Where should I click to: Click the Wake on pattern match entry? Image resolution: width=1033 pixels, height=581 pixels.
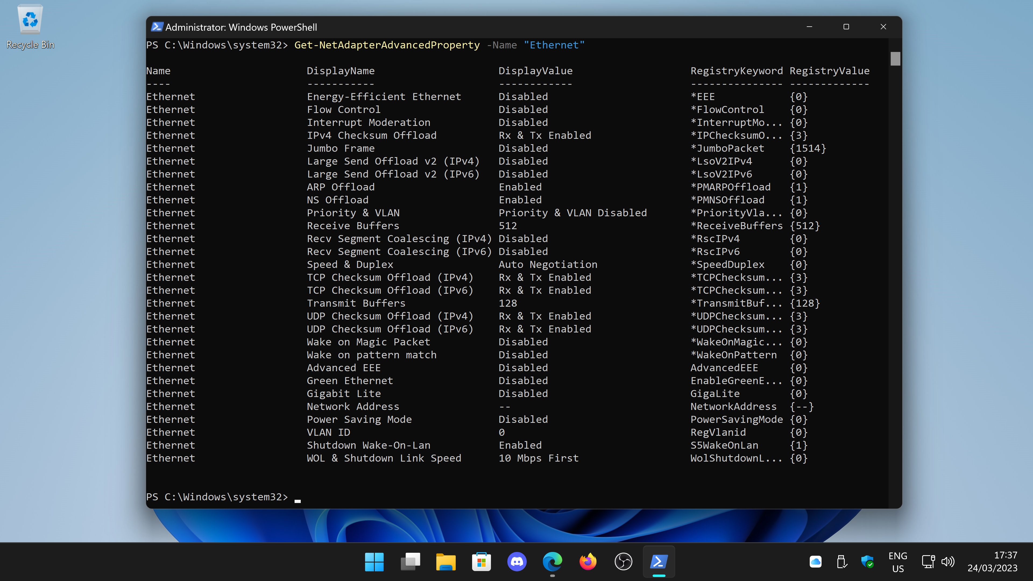pyautogui.click(x=372, y=355)
